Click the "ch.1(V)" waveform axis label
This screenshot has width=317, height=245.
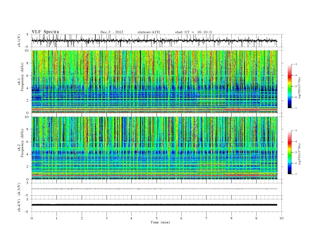(19, 40)
